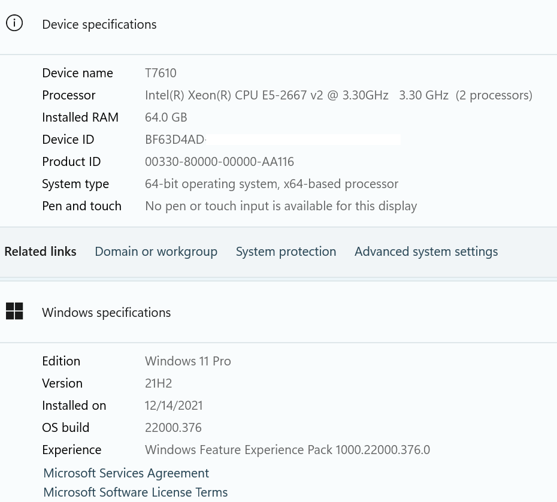Screen dimensions: 557x502
Task: Open Advanced system settings
Action: [x=426, y=251]
